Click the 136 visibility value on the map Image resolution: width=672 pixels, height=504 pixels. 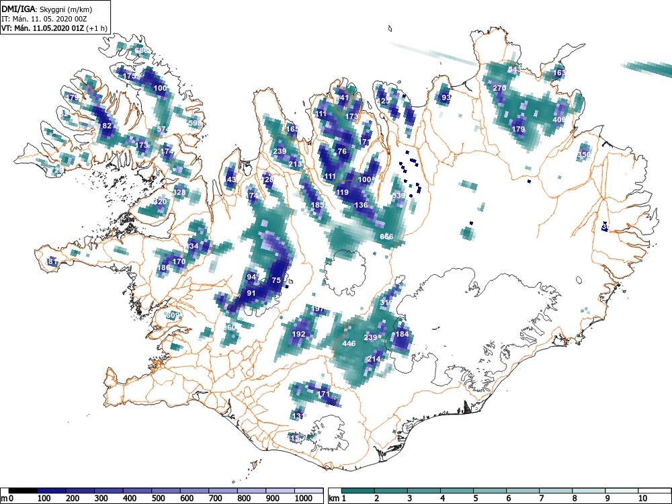tap(362, 205)
